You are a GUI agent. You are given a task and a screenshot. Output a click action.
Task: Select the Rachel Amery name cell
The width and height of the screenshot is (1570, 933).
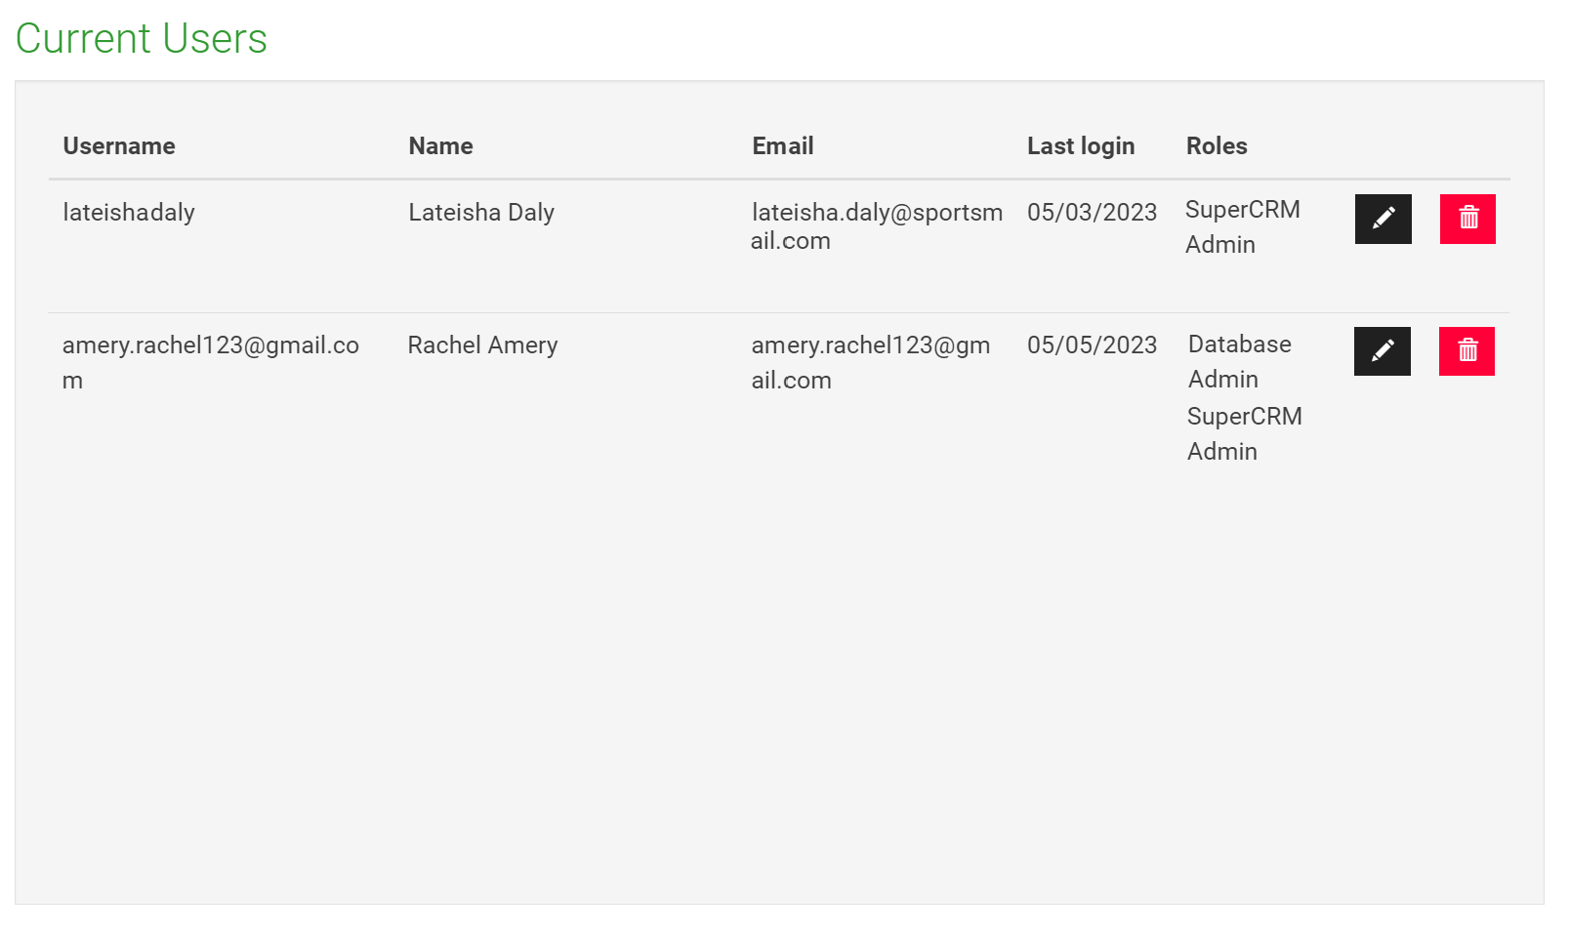tap(482, 345)
